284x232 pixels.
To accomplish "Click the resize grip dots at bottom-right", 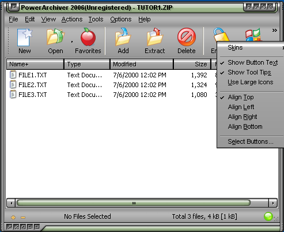I will click(x=276, y=219).
